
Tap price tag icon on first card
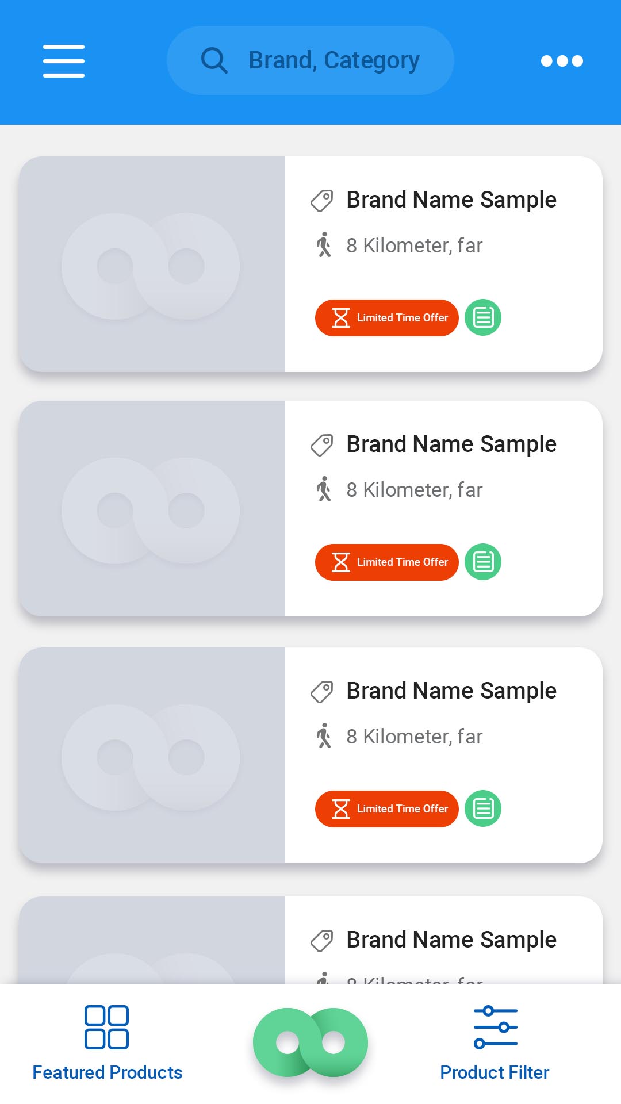tap(322, 201)
